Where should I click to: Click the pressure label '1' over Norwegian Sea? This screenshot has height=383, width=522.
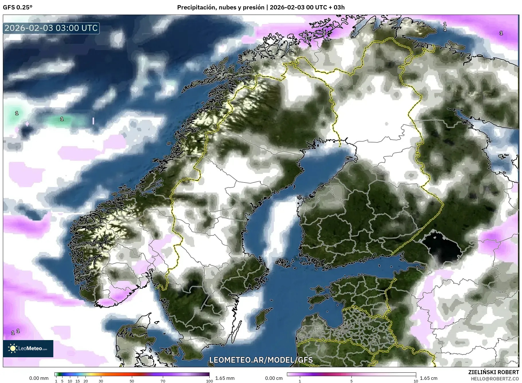[x=61, y=118]
